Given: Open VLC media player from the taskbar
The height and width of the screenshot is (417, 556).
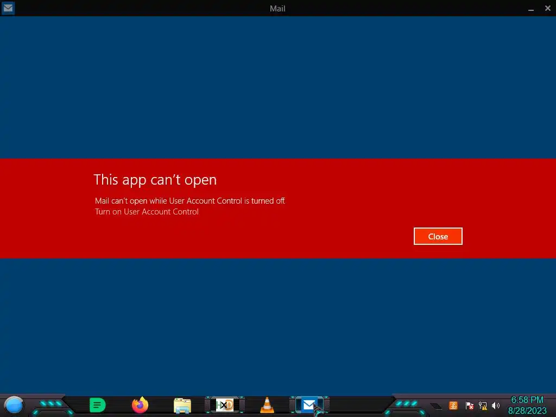Looking at the screenshot, I should coord(267,405).
